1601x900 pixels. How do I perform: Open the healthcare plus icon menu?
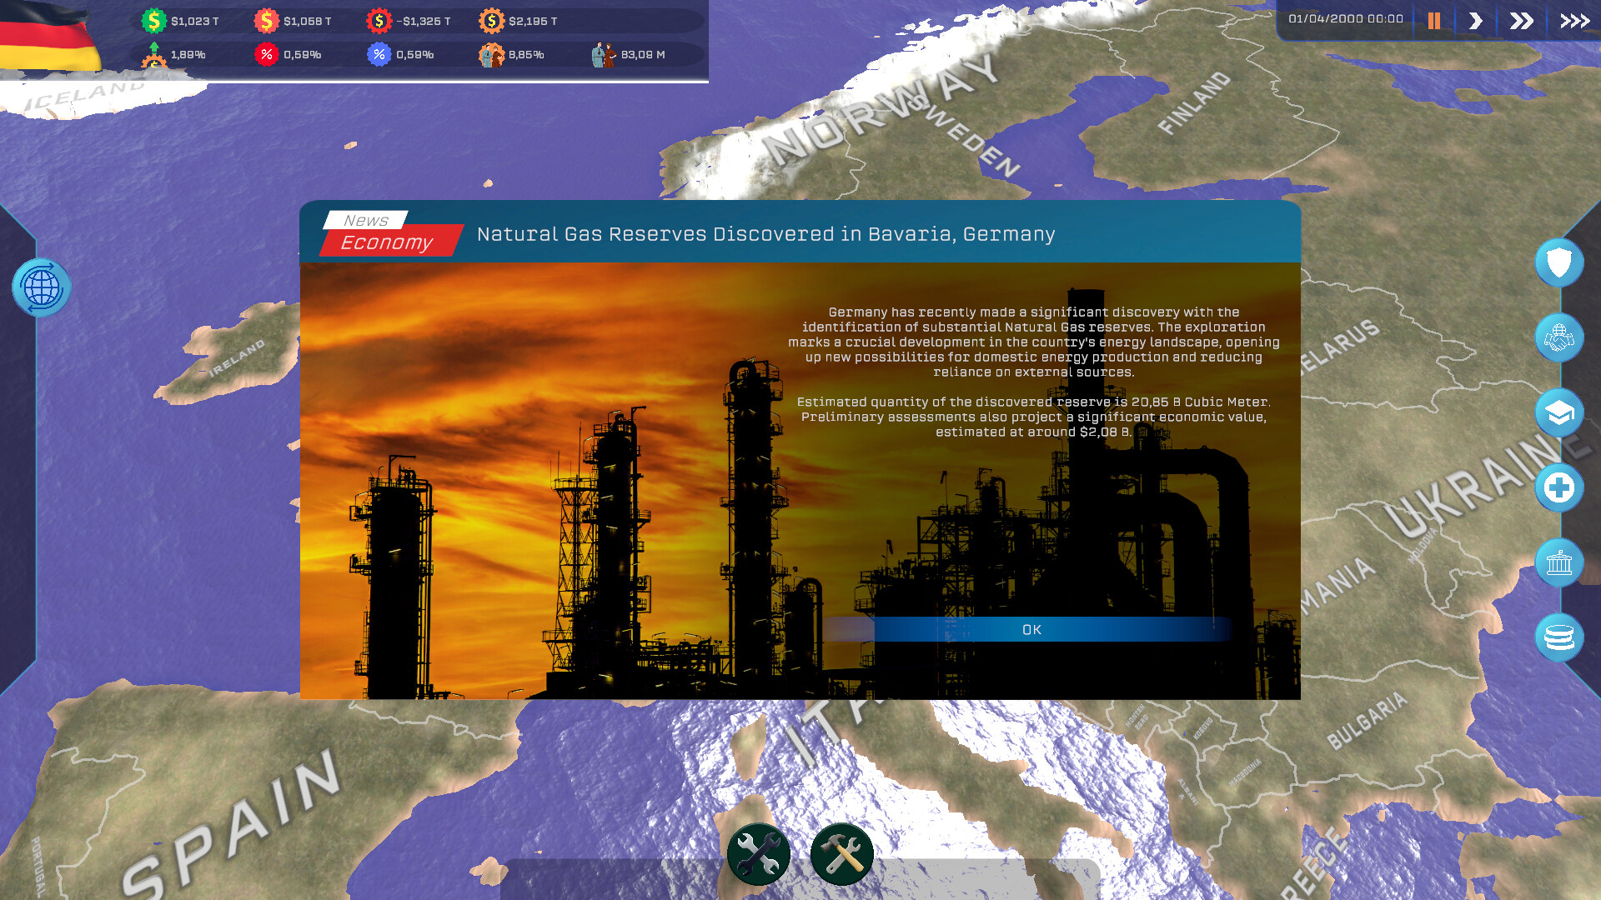tap(1558, 488)
